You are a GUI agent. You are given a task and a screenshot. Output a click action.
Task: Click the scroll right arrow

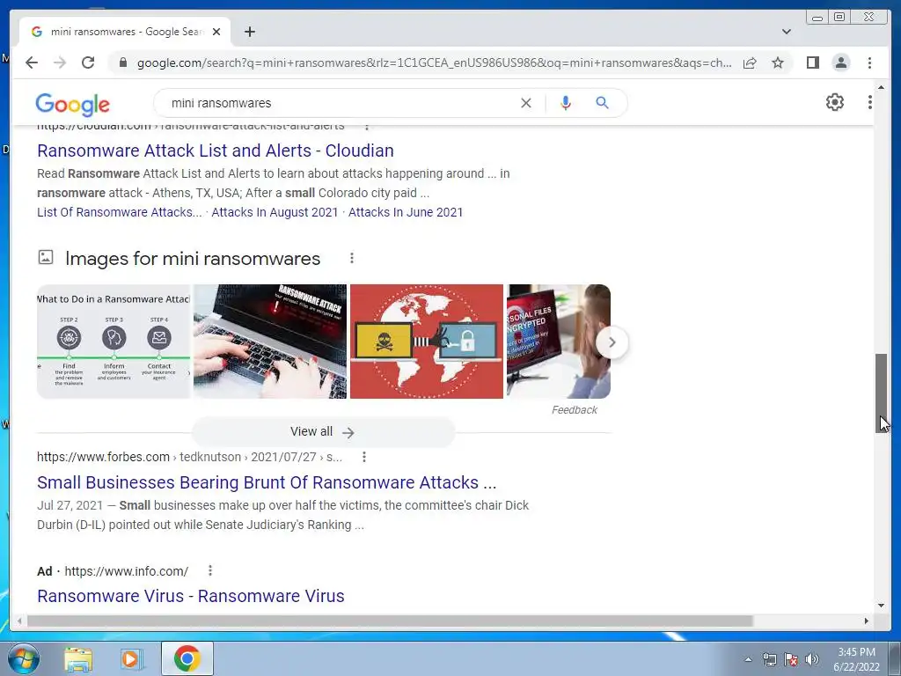(x=867, y=621)
